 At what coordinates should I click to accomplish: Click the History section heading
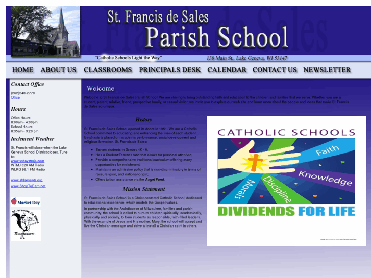pos(143,120)
